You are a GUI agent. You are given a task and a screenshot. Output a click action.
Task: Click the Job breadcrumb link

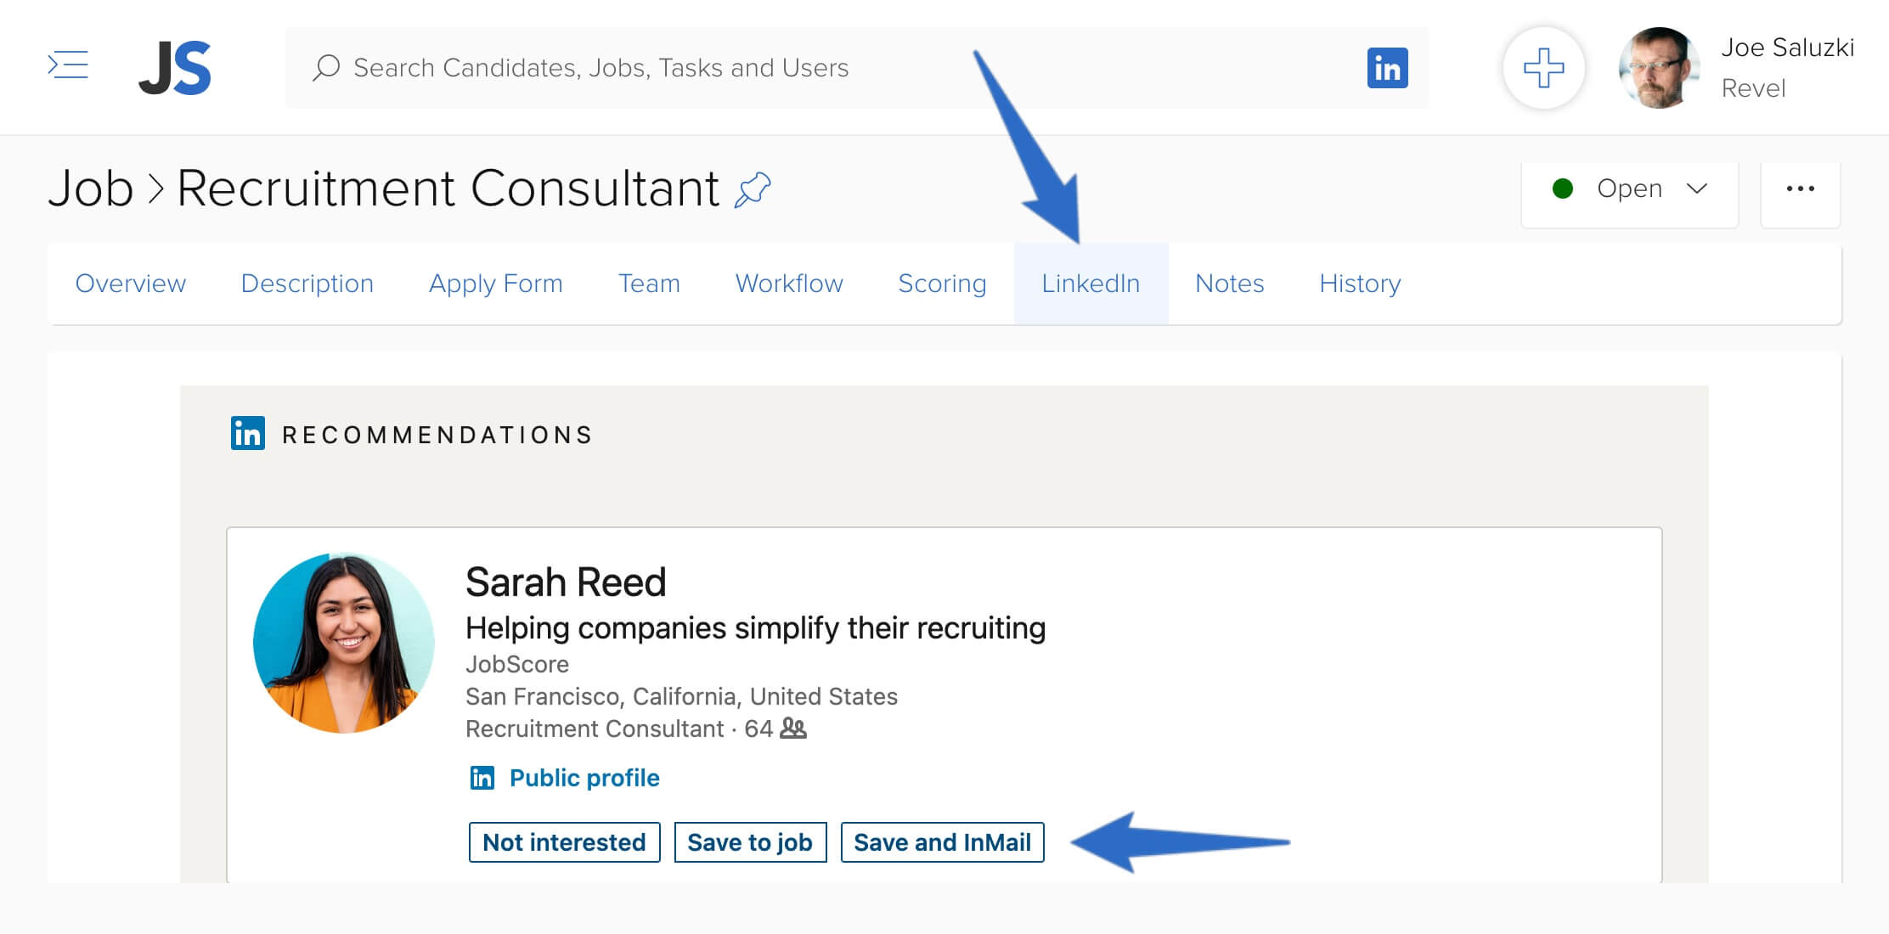(91, 188)
